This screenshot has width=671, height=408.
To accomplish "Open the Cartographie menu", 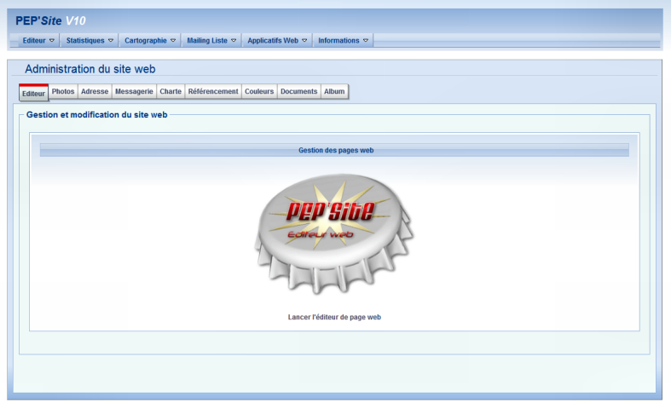I will pyautogui.click(x=150, y=41).
